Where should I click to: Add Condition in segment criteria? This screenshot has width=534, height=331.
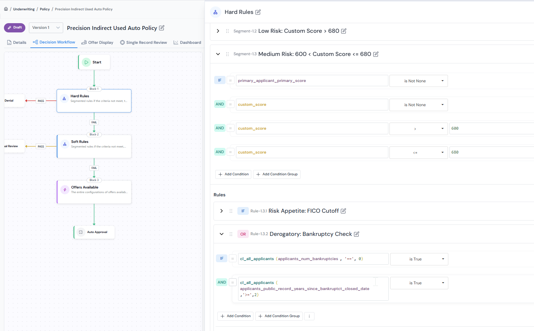(233, 174)
